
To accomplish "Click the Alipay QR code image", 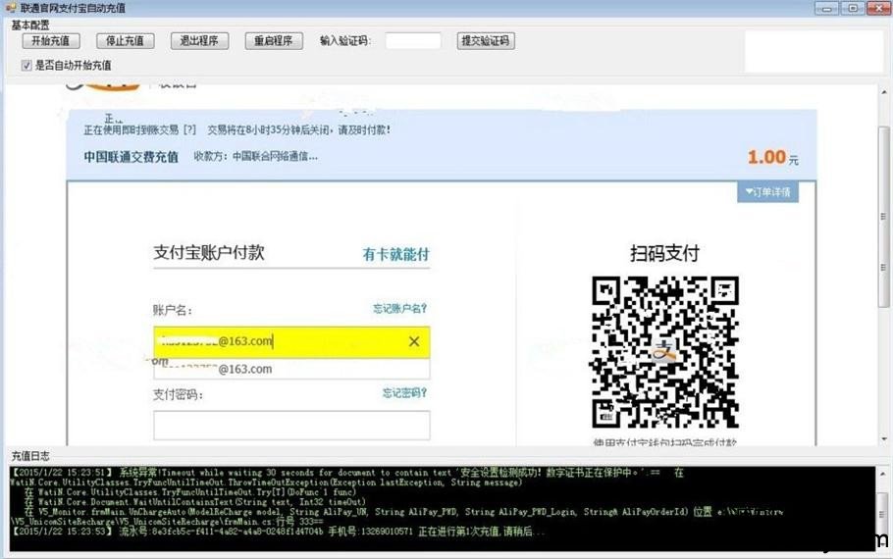I will click(x=664, y=352).
